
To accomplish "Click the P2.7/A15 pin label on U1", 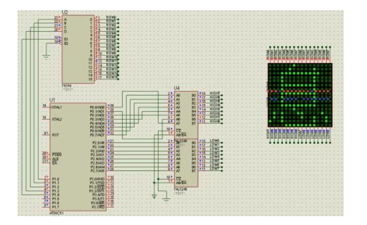I will coord(98,171).
